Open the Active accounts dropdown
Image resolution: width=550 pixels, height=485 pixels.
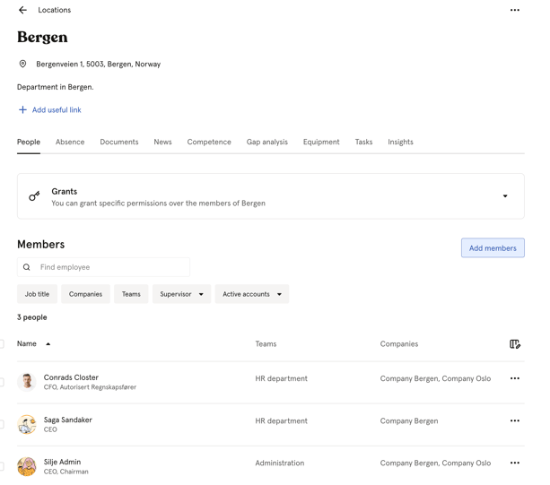point(252,294)
